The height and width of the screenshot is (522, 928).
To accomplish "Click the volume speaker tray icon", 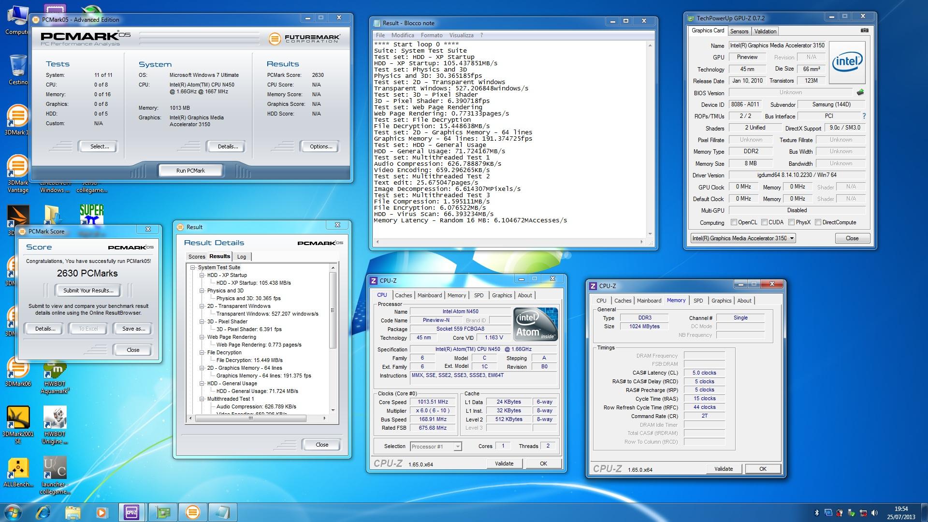I will pos(875,513).
